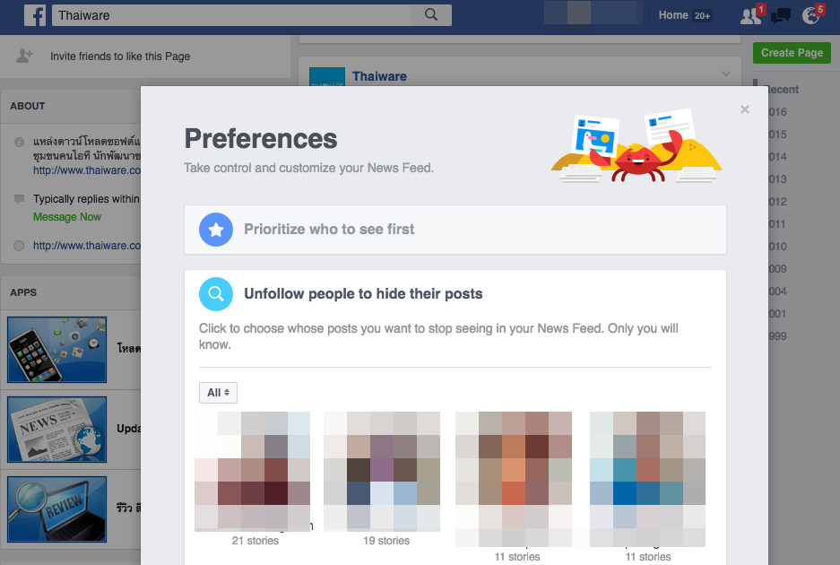The height and width of the screenshot is (565, 840).
Task: Select the profile with 19 stories
Action: click(382, 472)
